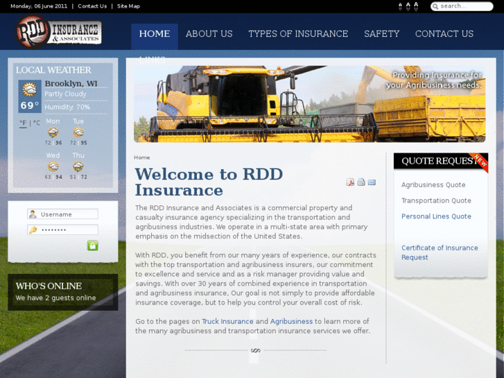
Task: Open the ABOUT US menu
Action: (x=209, y=34)
